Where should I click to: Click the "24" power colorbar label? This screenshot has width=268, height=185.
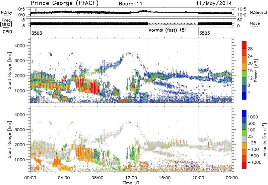pyautogui.click(x=250, y=56)
